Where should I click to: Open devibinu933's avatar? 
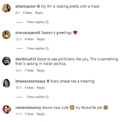[7, 61]
